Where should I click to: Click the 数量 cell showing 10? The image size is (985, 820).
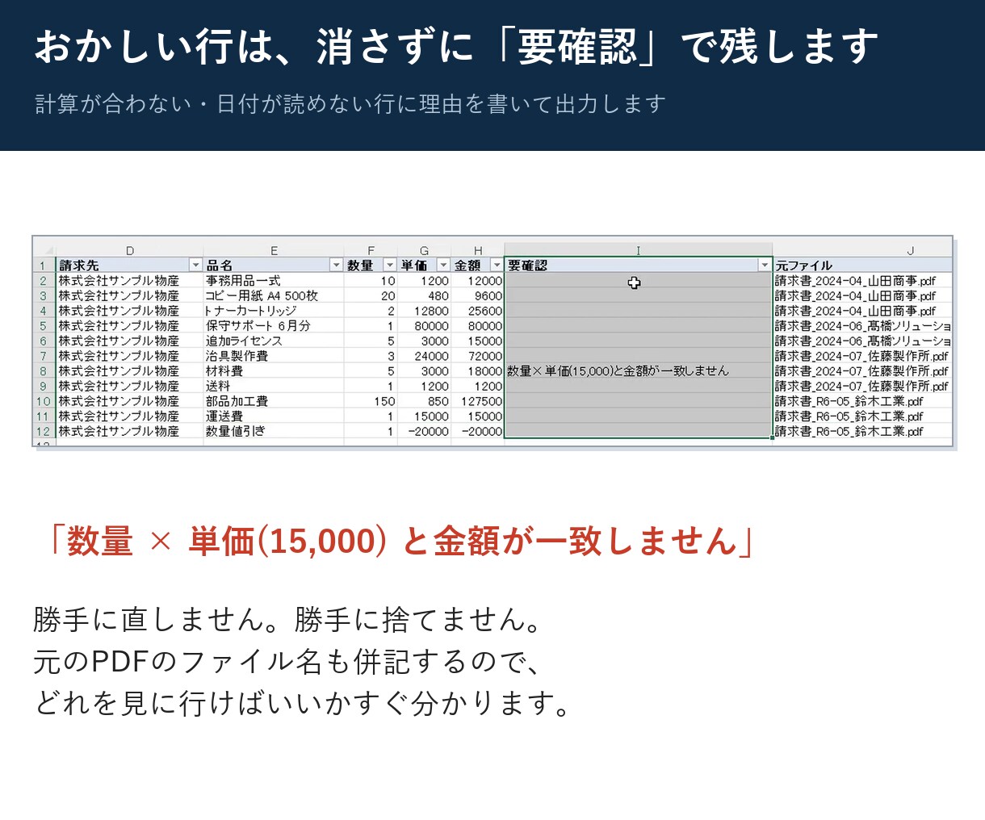(x=371, y=281)
